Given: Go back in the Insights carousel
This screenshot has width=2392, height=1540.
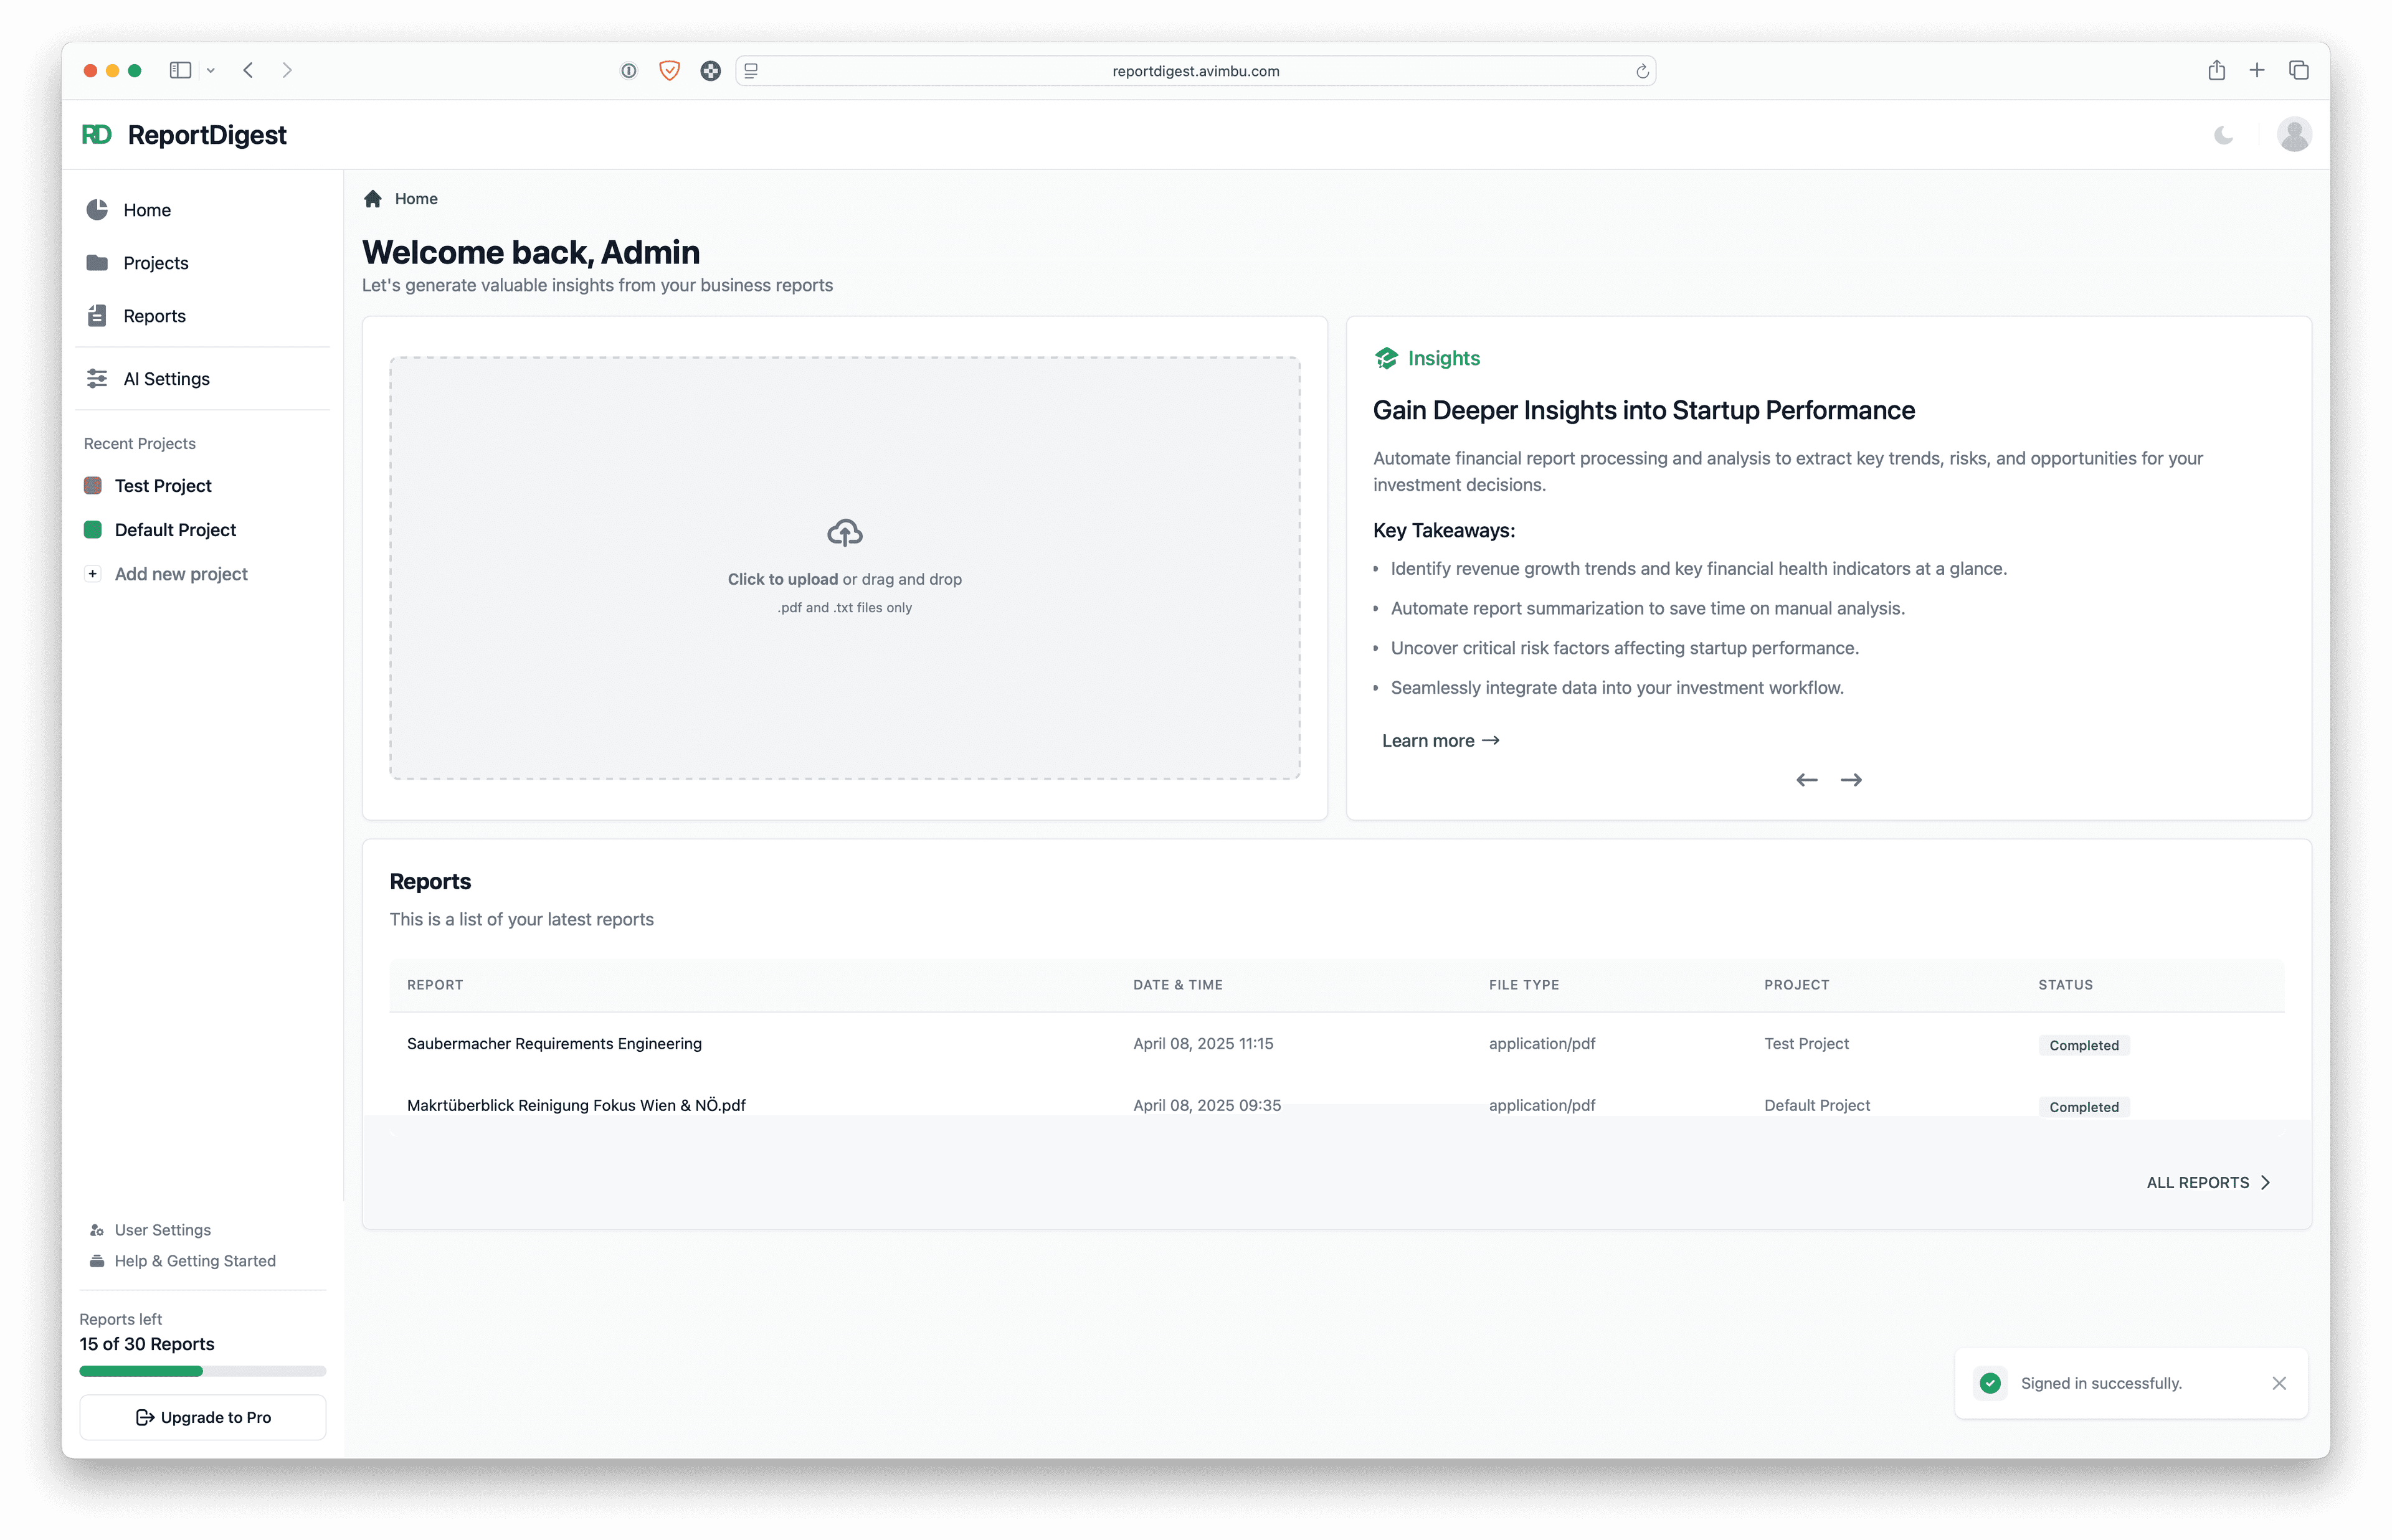Looking at the screenshot, I should click(x=1806, y=779).
